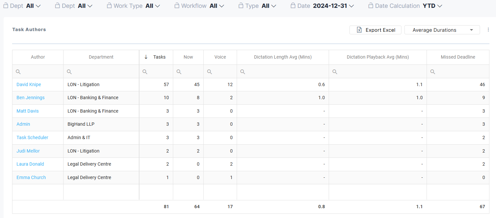
Task: Open the Task Scheduler author link
Action: point(32,137)
